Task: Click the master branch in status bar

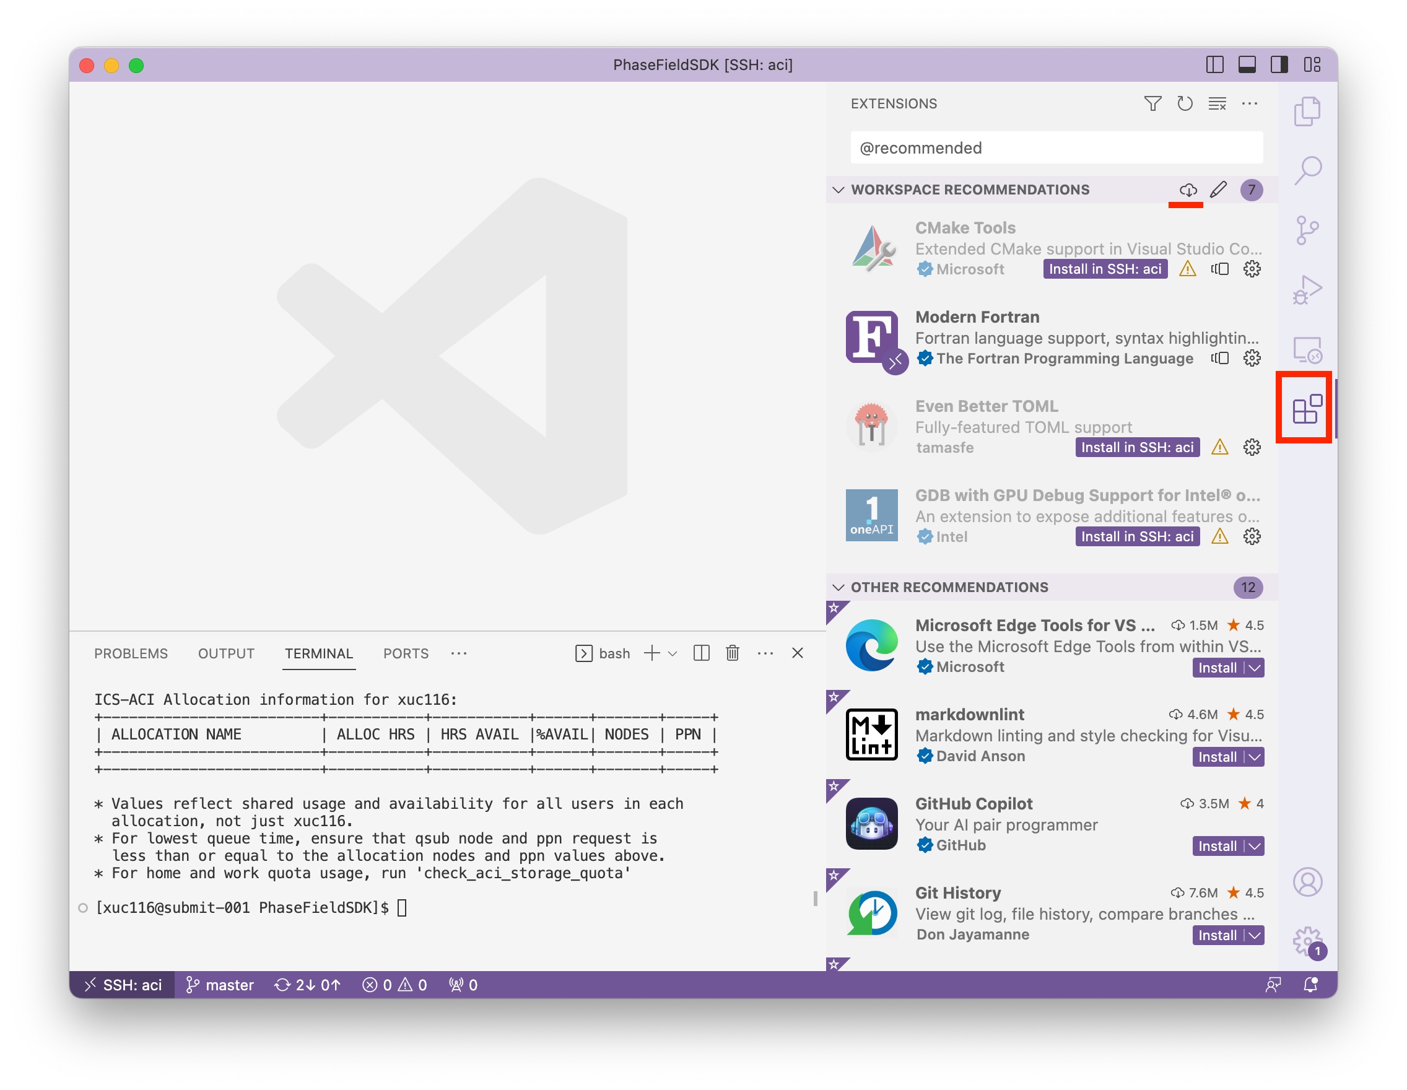Action: point(220,984)
